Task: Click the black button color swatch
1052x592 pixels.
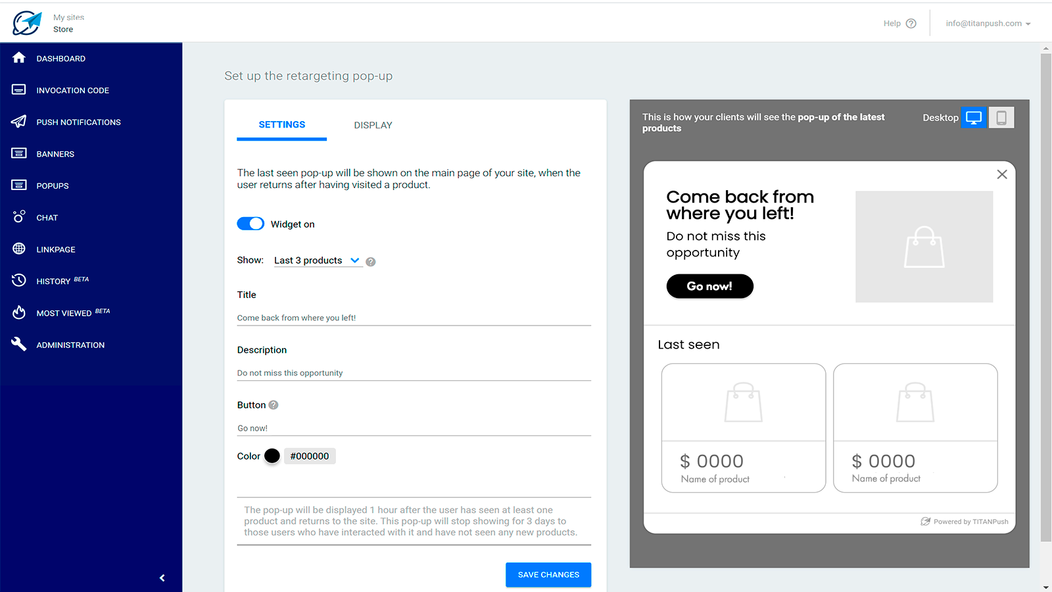Action: click(x=272, y=456)
